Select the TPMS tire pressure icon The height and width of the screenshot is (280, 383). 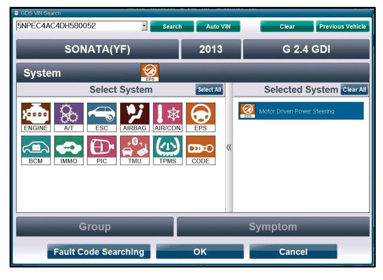click(x=168, y=150)
